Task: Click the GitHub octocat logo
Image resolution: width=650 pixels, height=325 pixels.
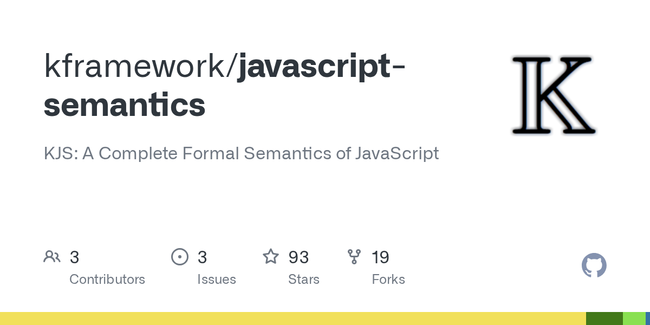Action: coord(594,266)
